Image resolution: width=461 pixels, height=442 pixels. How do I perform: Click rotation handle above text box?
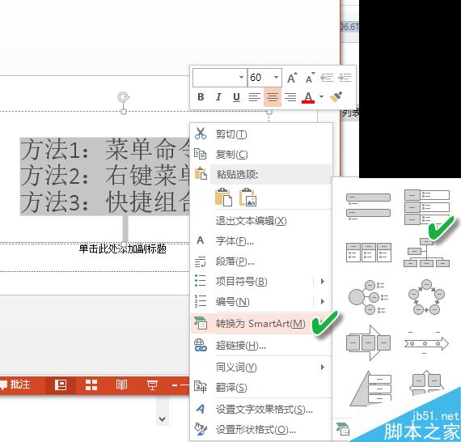[x=124, y=97]
